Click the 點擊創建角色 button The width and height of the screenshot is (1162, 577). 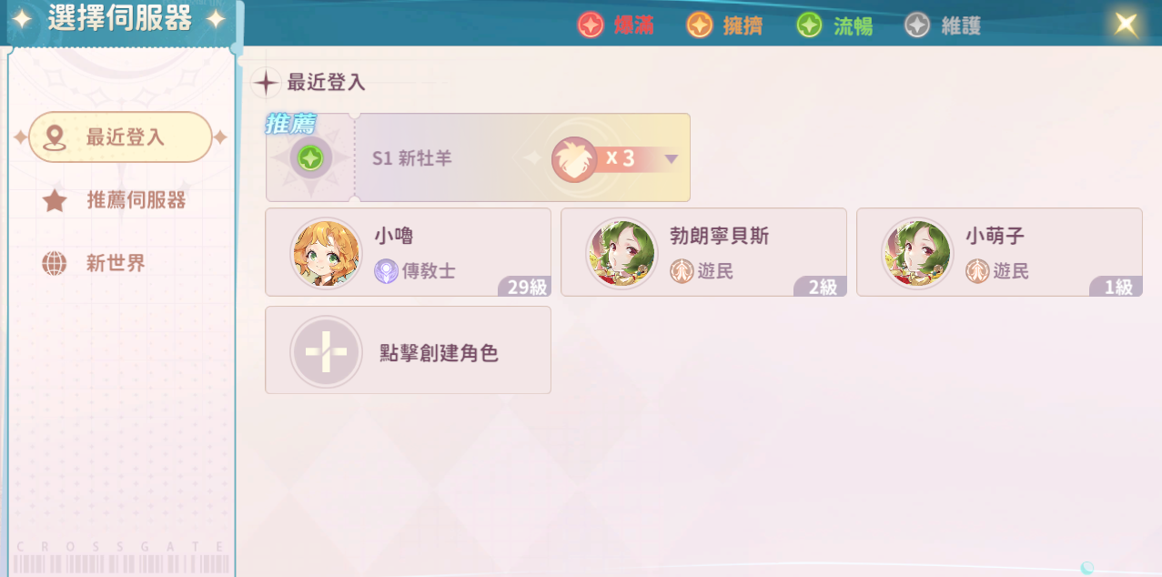click(x=408, y=350)
